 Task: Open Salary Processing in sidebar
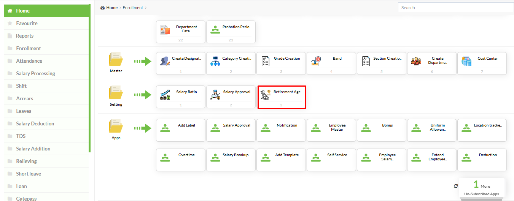[46, 73]
